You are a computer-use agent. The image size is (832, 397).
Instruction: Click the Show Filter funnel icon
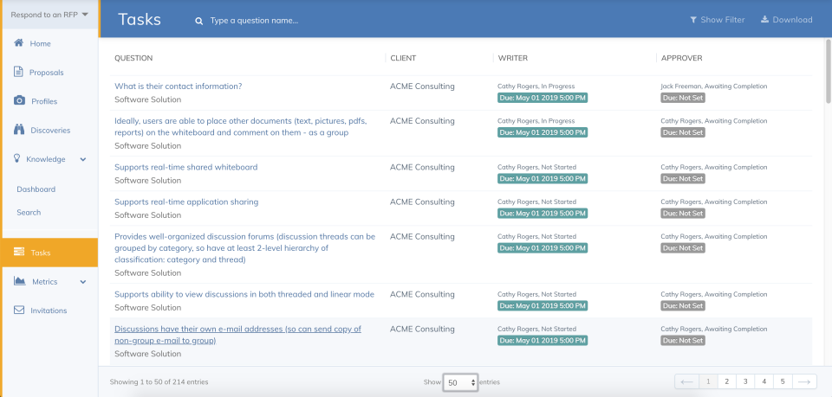693,20
